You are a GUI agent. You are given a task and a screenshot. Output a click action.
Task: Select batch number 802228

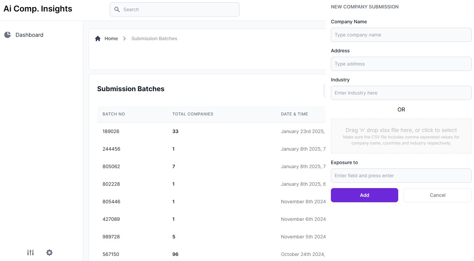tap(111, 184)
